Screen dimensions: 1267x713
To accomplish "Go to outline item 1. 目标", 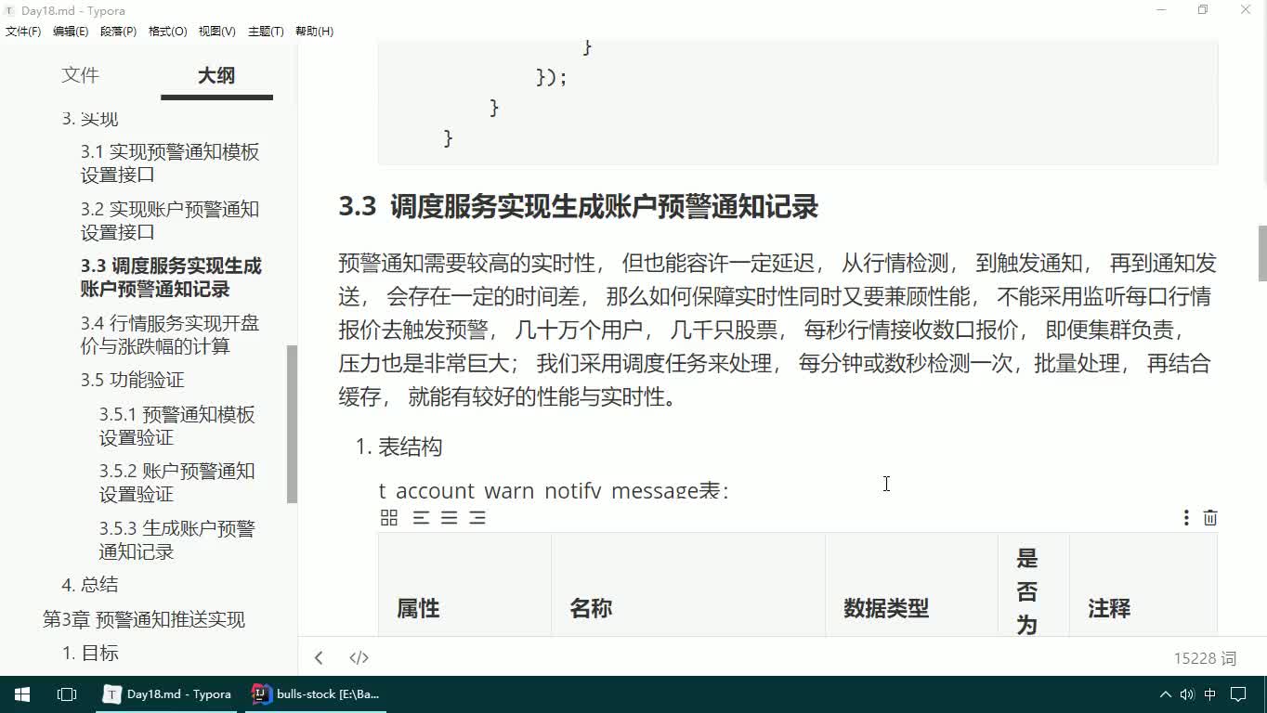I will point(90,654).
